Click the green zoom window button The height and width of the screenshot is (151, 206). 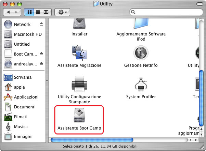pos(20,4)
